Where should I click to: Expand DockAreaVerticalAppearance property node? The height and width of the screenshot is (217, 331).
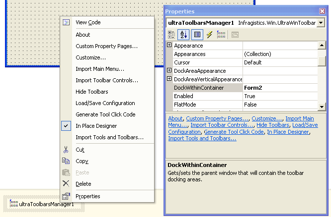pyautogui.click(x=169, y=79)
